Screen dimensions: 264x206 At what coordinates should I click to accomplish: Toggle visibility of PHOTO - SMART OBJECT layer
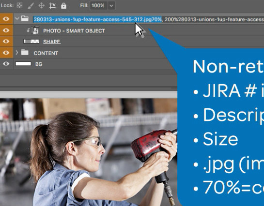[6, 30]
